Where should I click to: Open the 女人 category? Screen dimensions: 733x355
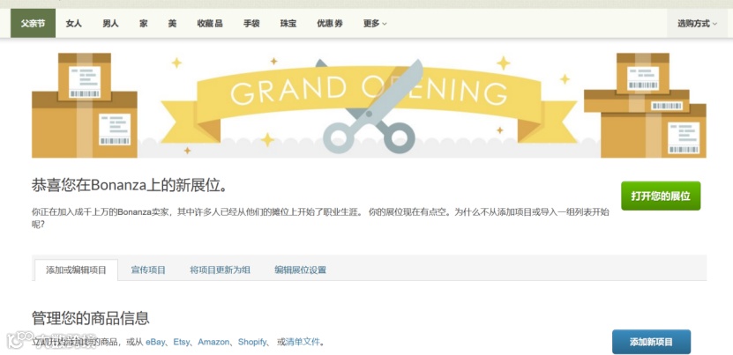pyautogui.click(x=74, y=24)
